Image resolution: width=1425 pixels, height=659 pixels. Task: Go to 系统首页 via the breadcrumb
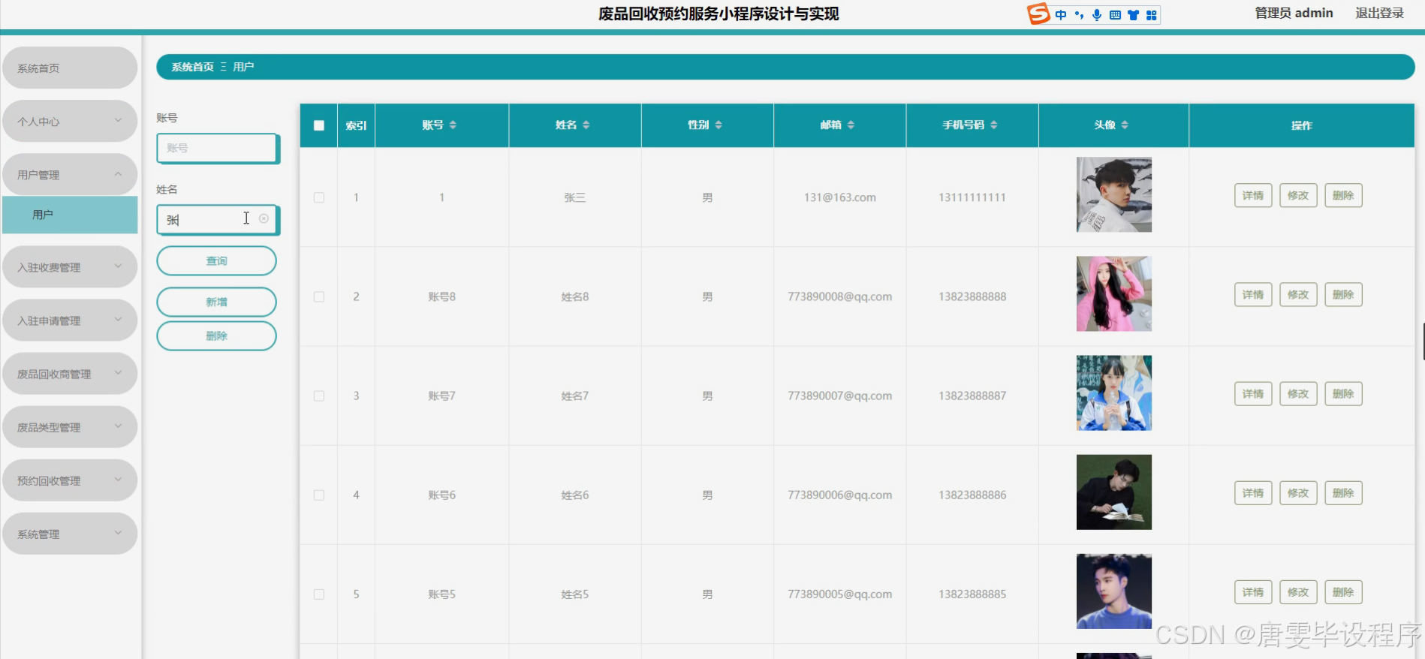coord(192,67)
